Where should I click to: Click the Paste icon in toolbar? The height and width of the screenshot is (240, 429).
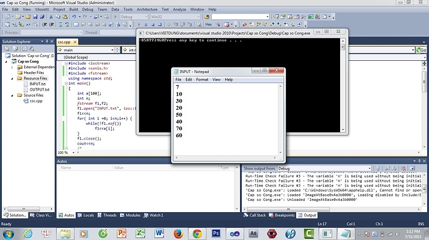(x=65, y=17)
